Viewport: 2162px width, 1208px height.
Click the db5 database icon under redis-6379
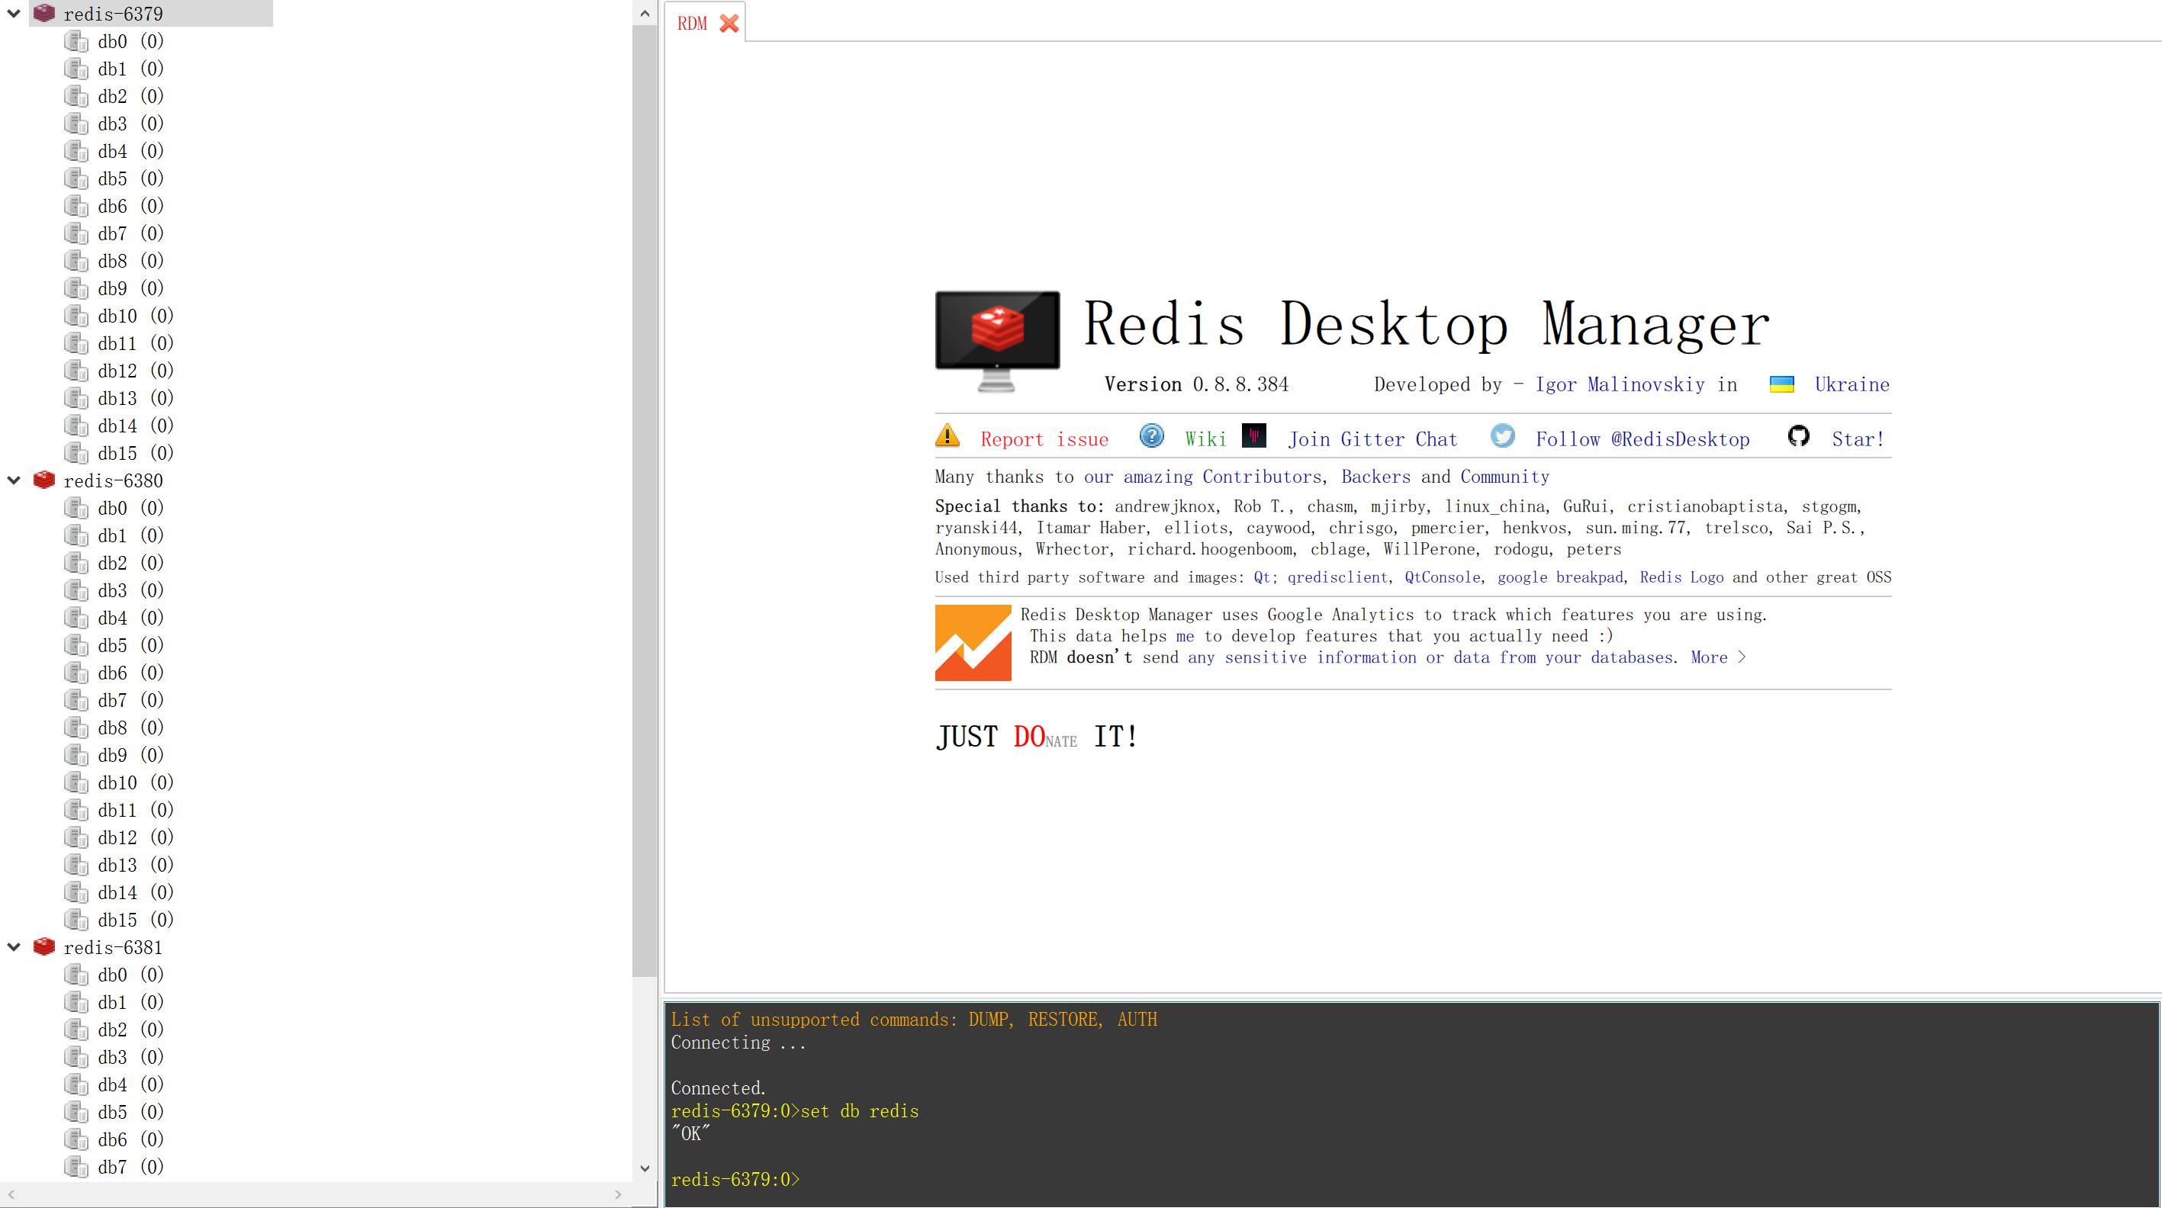(76, 178)
